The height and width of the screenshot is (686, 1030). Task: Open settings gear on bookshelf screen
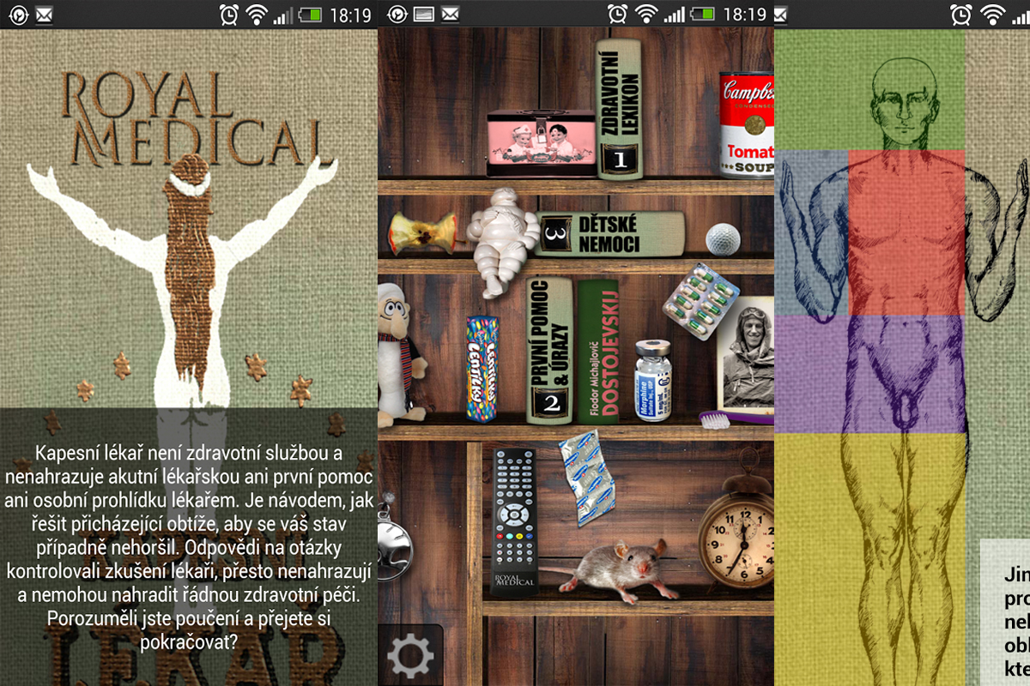pyautogui.click(x=410, y=656)
